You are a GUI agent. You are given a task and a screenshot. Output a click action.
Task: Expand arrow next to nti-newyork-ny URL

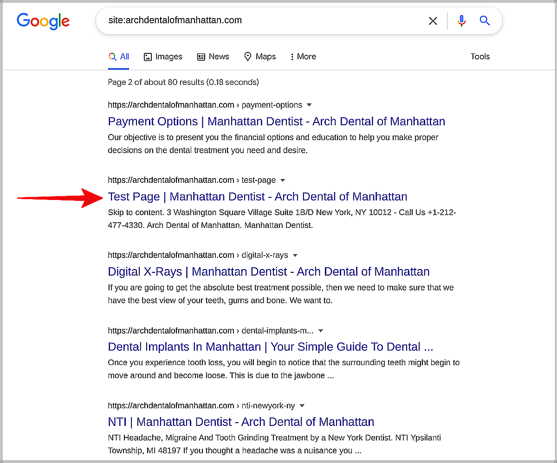coord(302,405)
